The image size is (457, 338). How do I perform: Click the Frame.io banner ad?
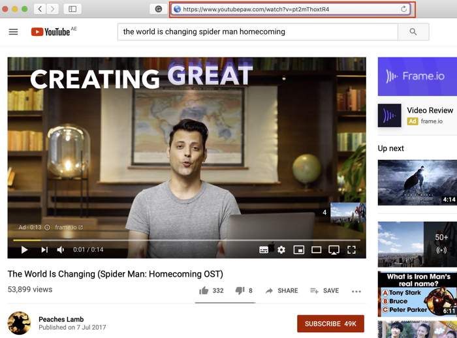point(417,76)
